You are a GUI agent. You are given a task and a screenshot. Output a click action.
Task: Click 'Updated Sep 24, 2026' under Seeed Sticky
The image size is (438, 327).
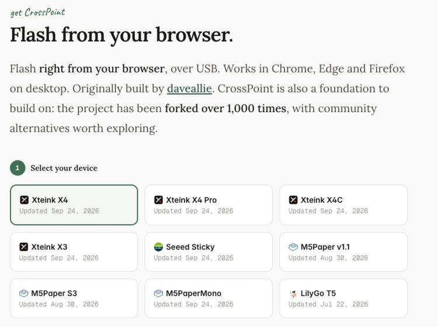pos(193,257)
